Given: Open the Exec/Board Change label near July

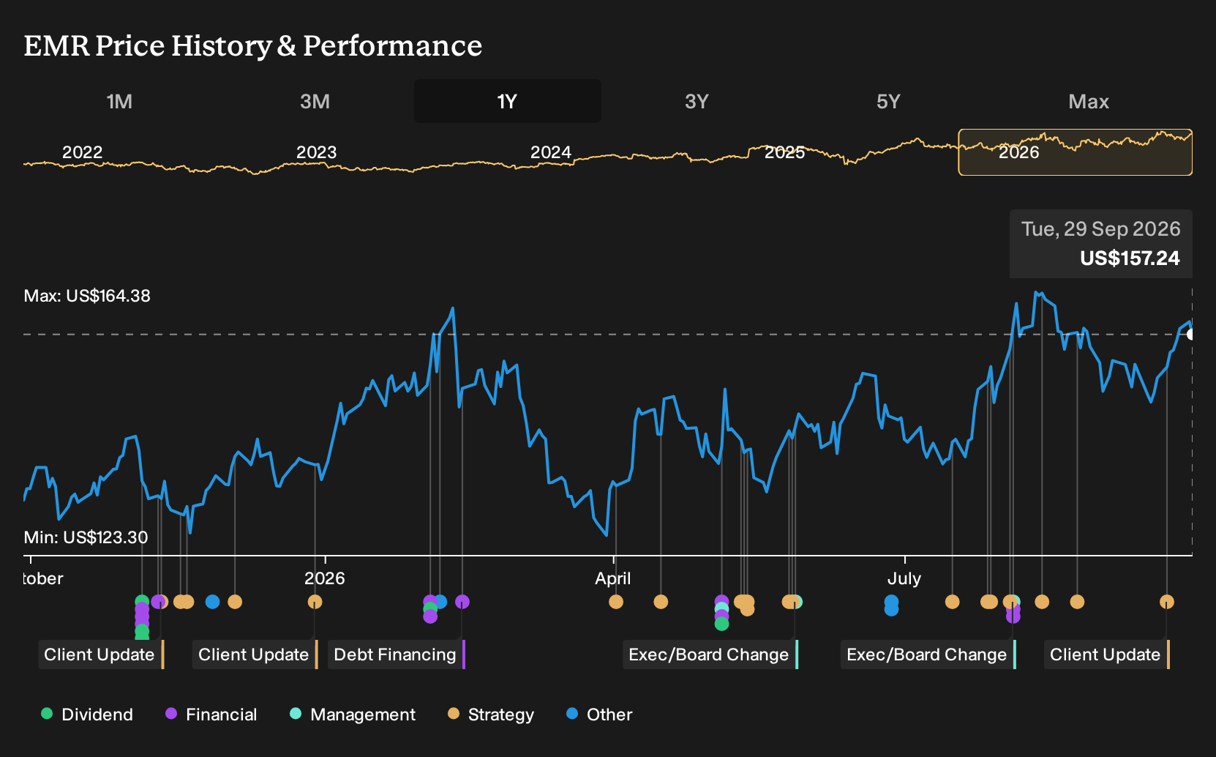Looking at the screenshot, I should point(928,655).
